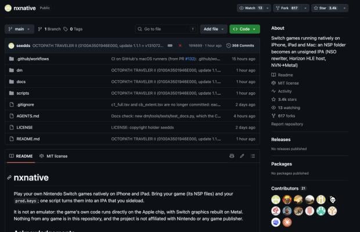Open the Packages section heading

tap(282, 164)
